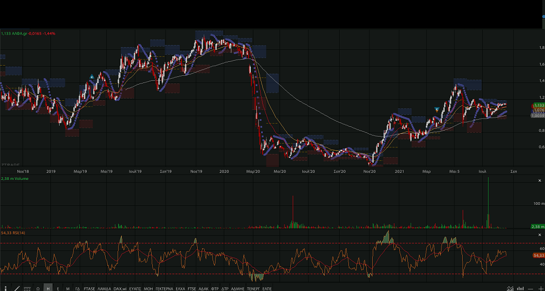Screen dimensions: 545x291
Task: Select the Ω timeframe button
Action: (x=38, y=288)
